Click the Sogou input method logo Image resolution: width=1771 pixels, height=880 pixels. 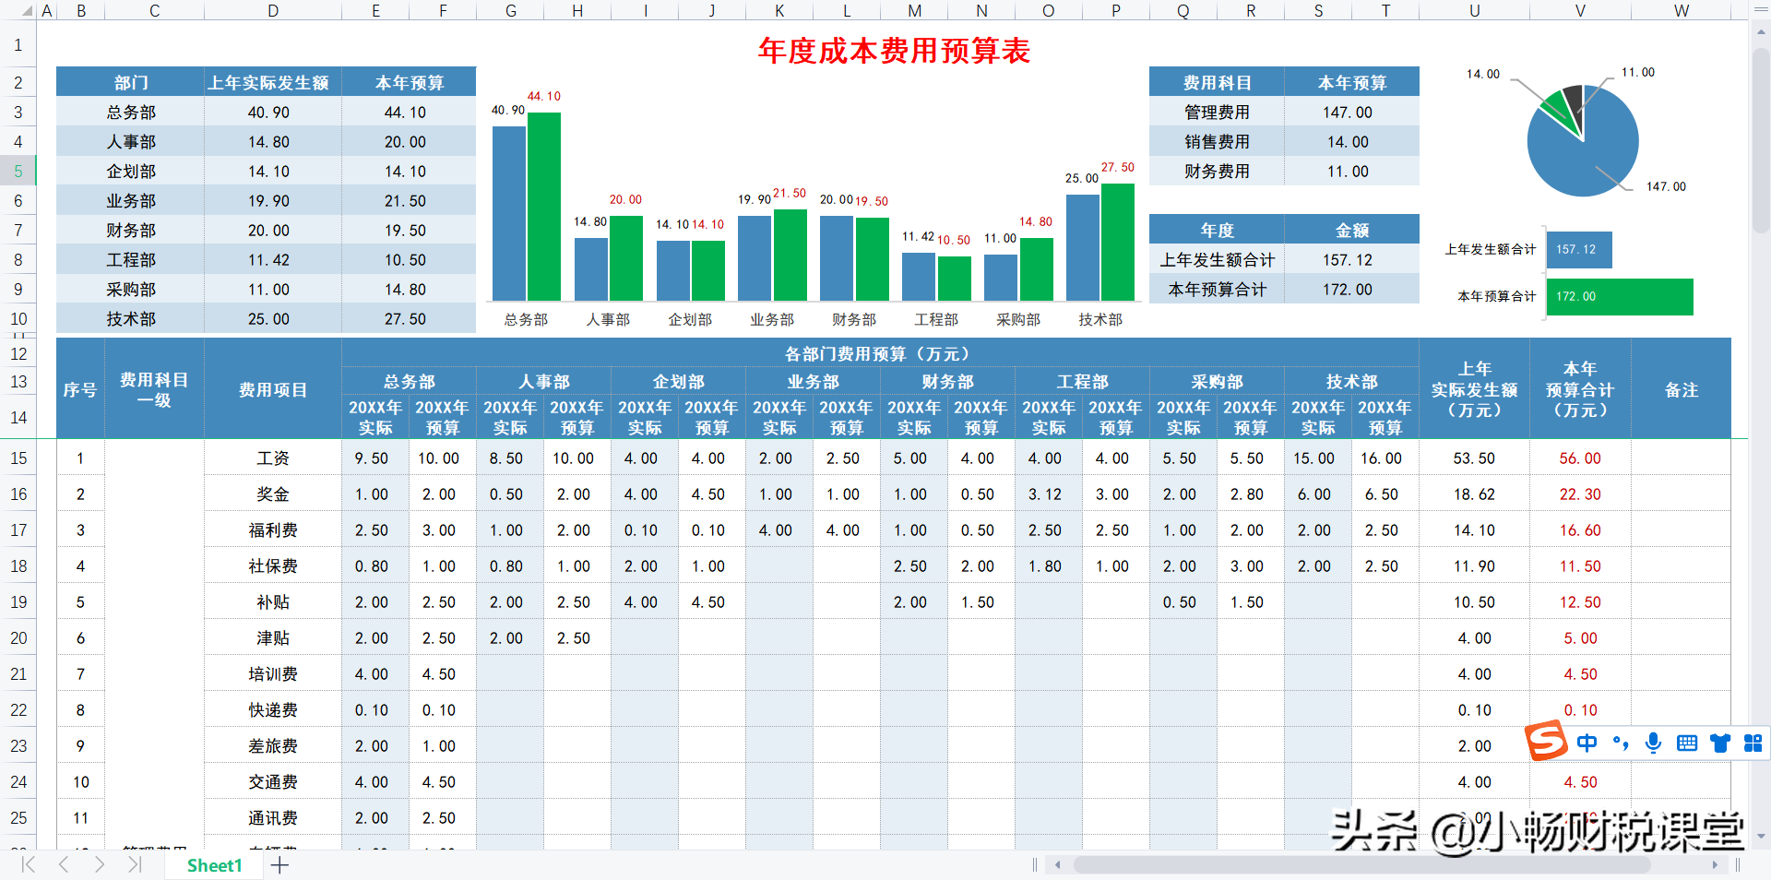[x=1548, y=743]
